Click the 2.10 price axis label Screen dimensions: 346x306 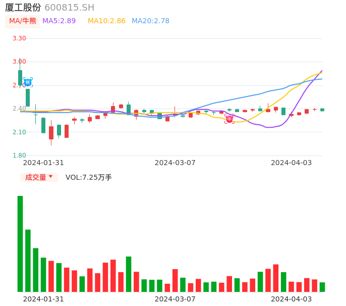click(19, 132)
